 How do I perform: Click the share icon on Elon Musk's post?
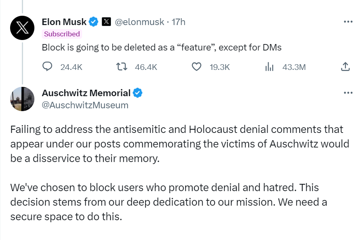tap(345, 67)
